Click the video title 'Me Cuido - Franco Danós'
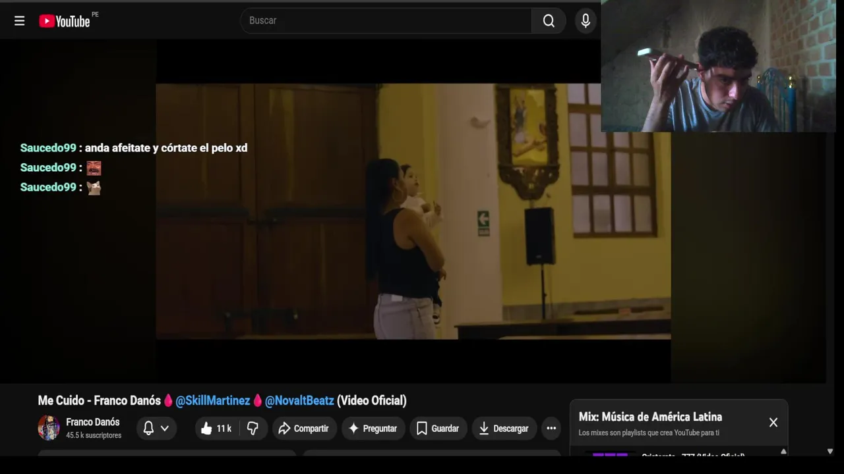The image size is (844, 474). pyautogui.click(x=99, y=400)
